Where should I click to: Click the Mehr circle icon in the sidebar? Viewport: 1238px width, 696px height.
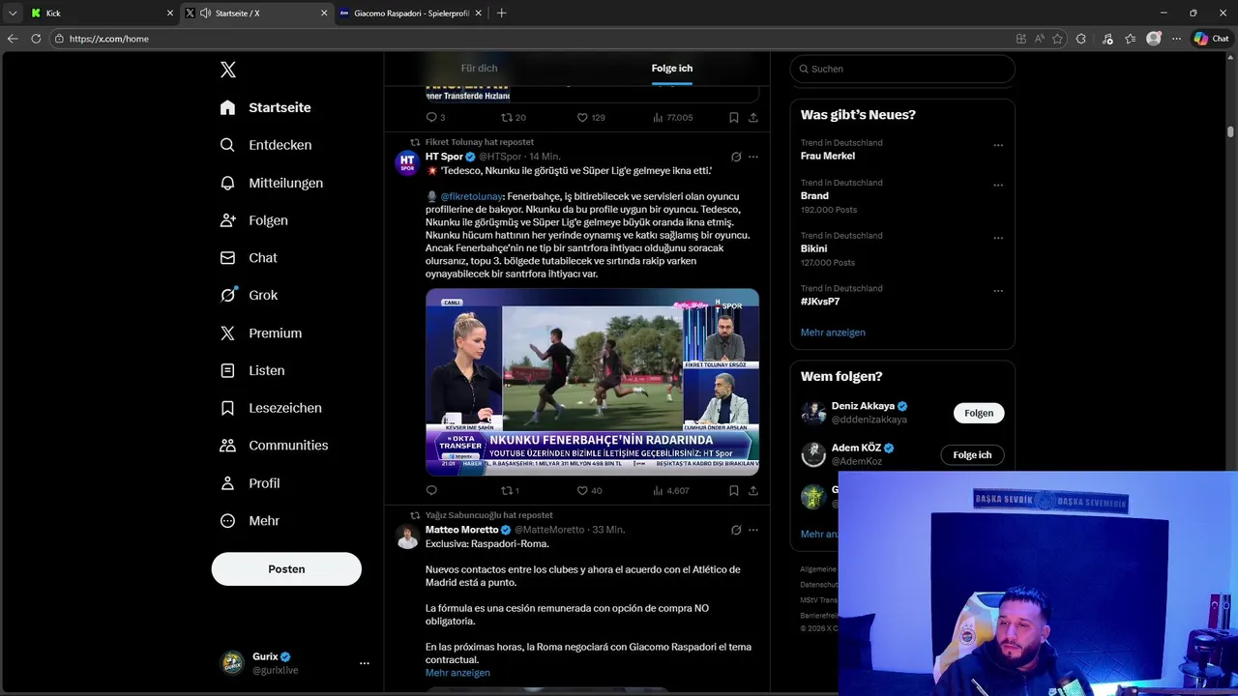227,521
